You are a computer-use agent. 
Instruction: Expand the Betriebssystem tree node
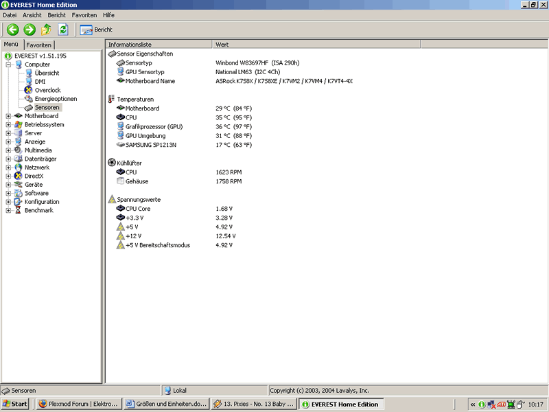9,125
